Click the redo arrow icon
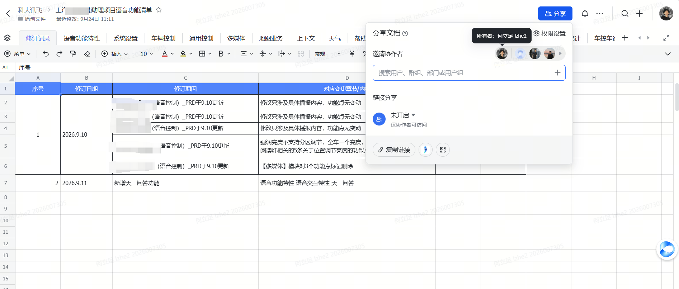679x289 pixels. point(59,54)
